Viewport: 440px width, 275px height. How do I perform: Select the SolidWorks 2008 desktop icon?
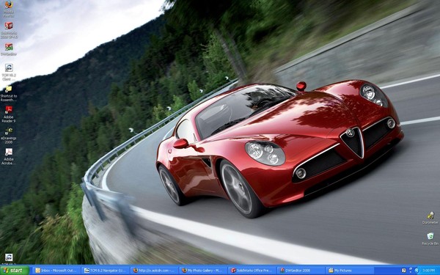pos(9,30)
